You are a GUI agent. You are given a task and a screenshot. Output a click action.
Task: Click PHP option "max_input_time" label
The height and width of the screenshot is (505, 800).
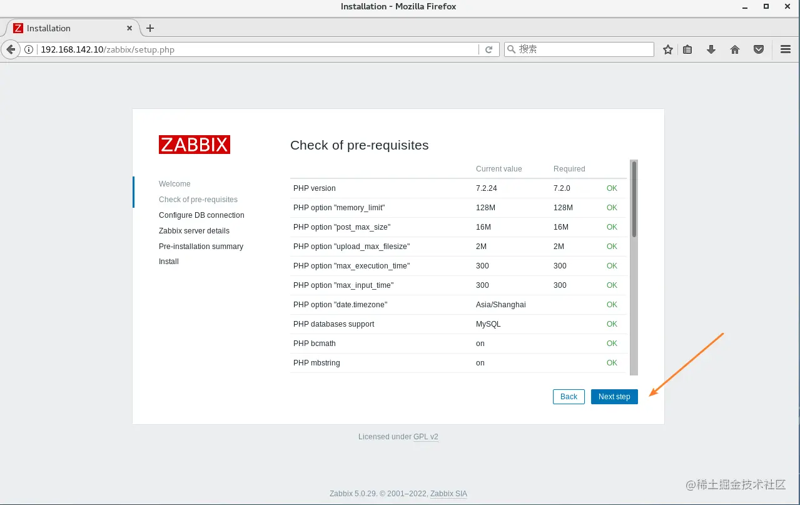343,285
